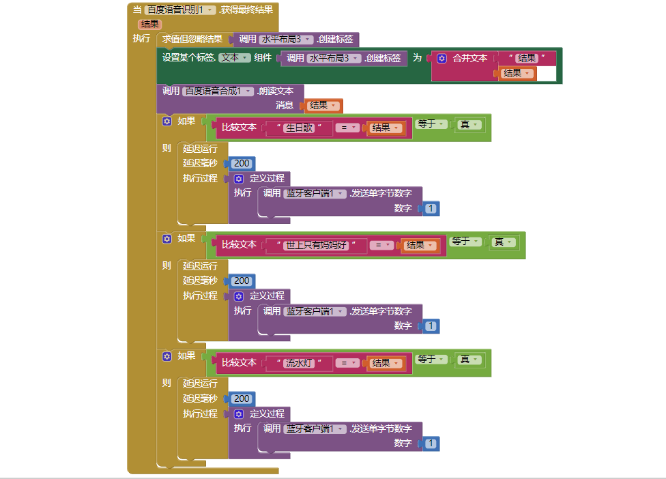Image resolution: width=666 pixels, height=479 pixels.
Task: Click the 消息 argument label
Action: point(285,105)
